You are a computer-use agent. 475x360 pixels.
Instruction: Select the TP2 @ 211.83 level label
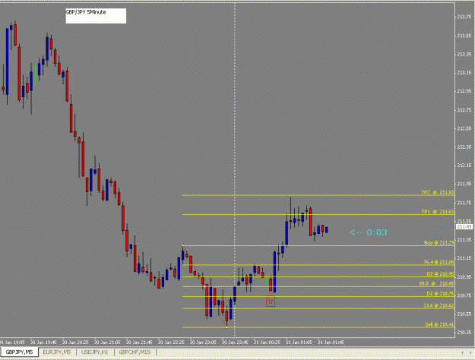click(x=438, y=192)
